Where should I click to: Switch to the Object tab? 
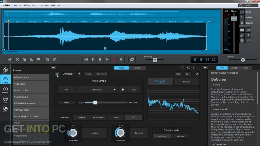138,68
